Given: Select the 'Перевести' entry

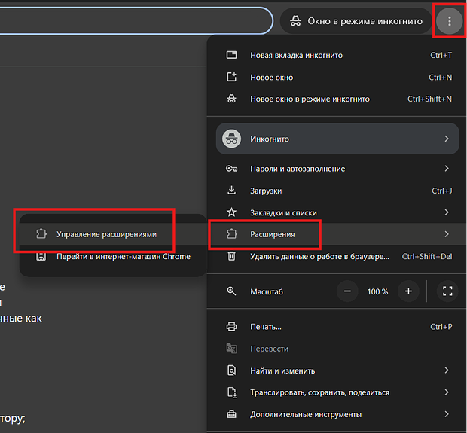Looking at the screenshot, I should 337,349.
